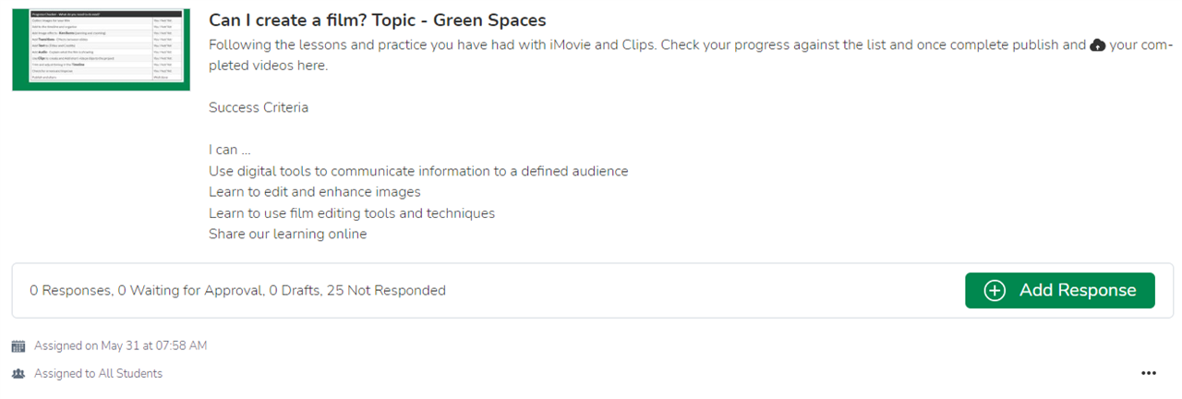The height and width of the screenshot is (399, 1182).
Task: Click the 'Learn to edit and enhance images' line
Action: (x=315, y=192)
